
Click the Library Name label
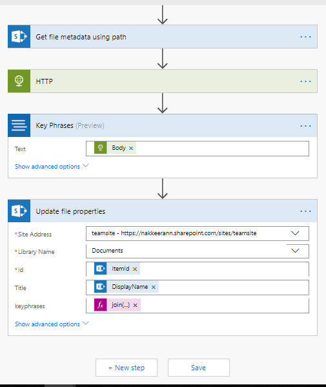36,252
